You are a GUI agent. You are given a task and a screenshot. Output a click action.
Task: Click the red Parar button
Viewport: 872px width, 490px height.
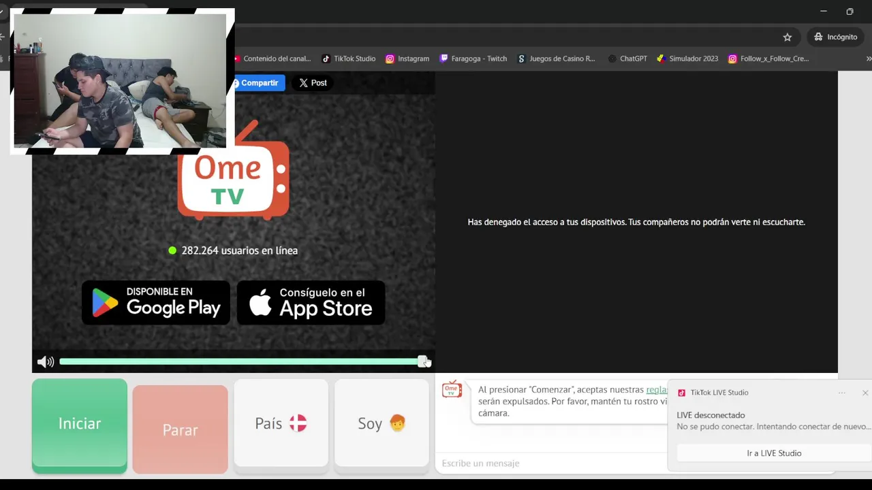[x=180, y=429]
